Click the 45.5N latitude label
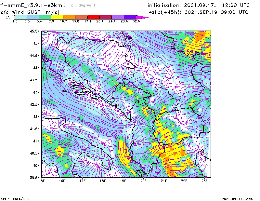 click(x=35, y=31)
